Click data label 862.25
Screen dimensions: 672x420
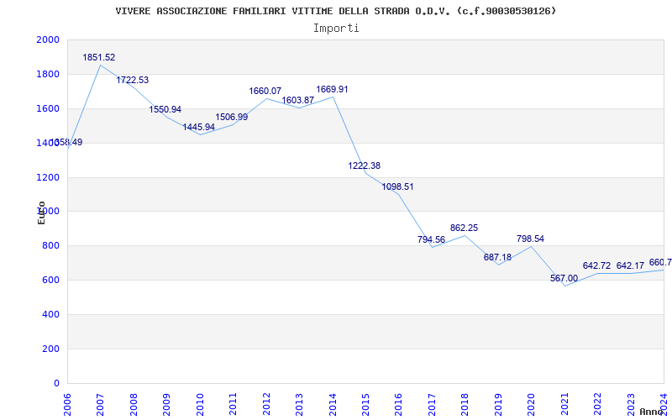pyautogui.click(x=465, y=228)
